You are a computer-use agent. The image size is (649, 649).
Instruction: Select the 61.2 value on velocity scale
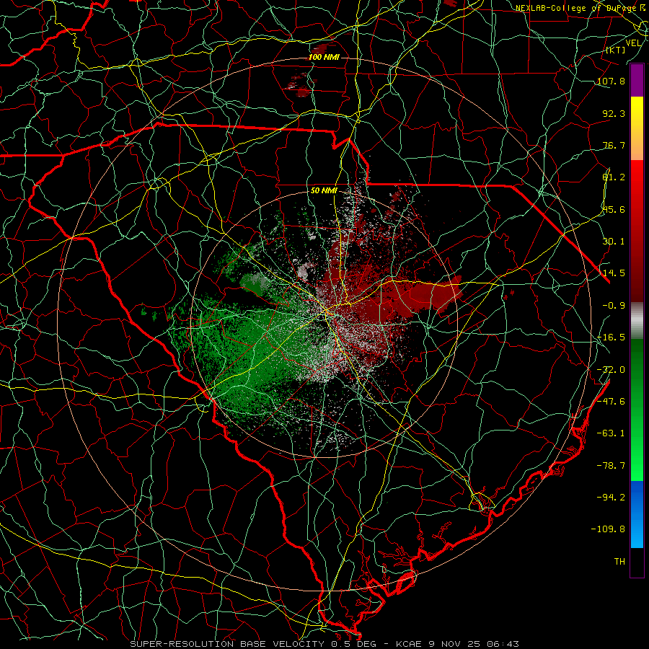pyautogui.click(x=614, y=177)
